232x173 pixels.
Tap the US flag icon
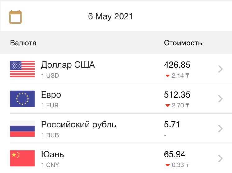[22, 69]
